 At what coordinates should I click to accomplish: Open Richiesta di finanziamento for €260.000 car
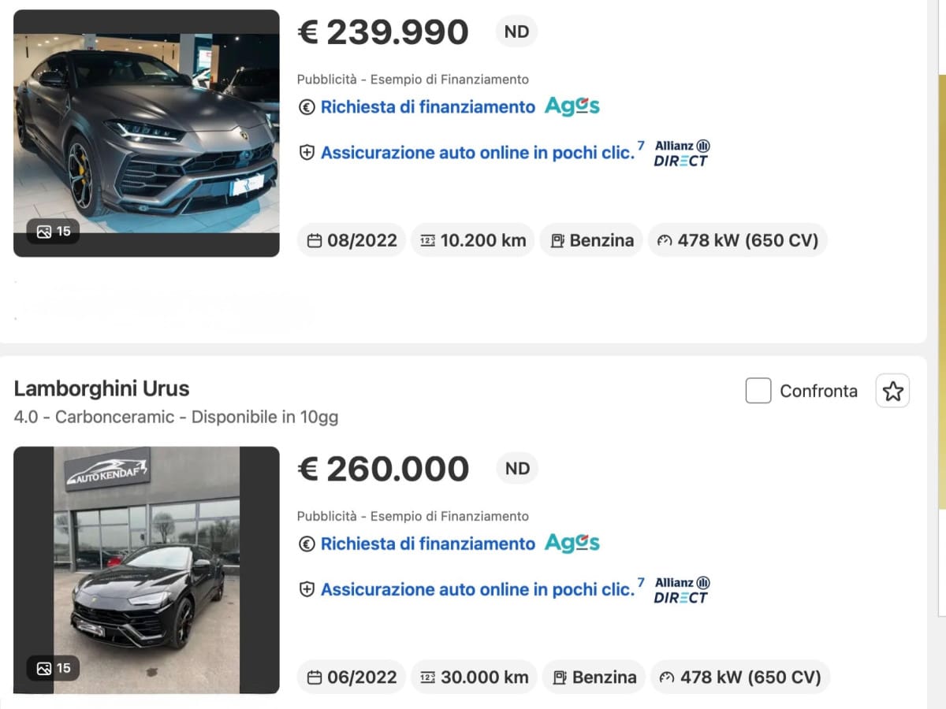click(x=427, y=544)
